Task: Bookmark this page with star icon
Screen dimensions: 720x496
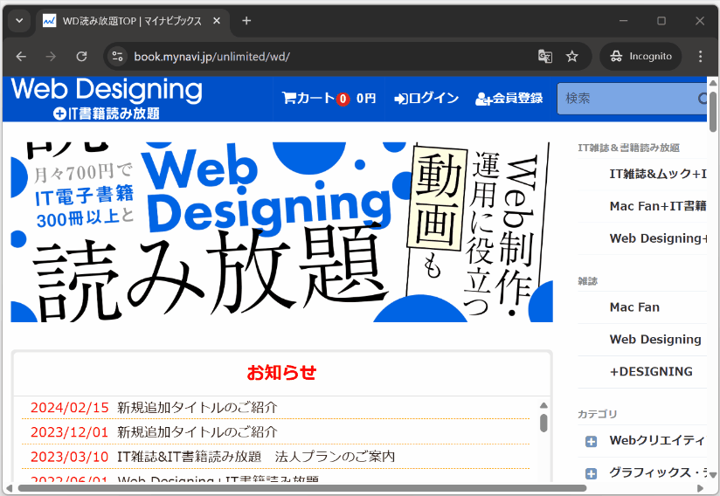Action: (572, 56)
